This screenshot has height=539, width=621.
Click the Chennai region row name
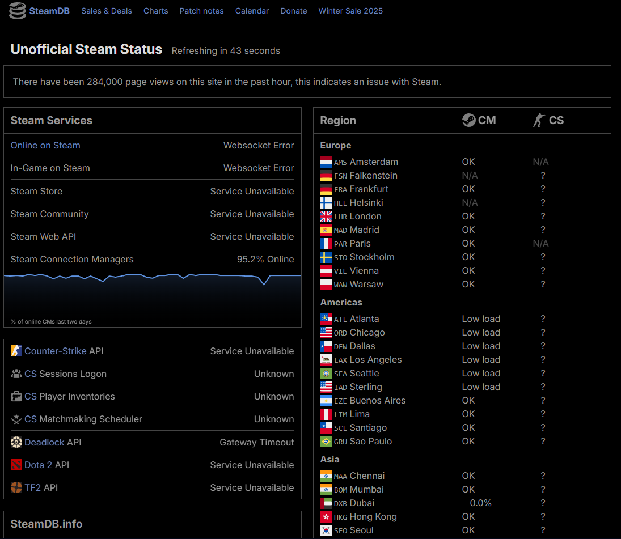coord(367,476)
